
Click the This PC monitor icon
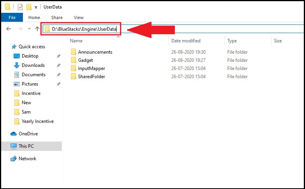click(x=14, y=146)
